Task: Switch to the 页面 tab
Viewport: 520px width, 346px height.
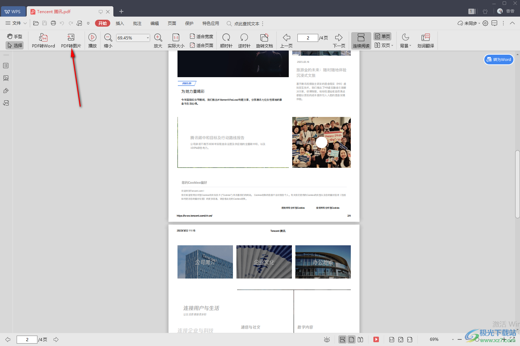Action: [x=172, y=23]
